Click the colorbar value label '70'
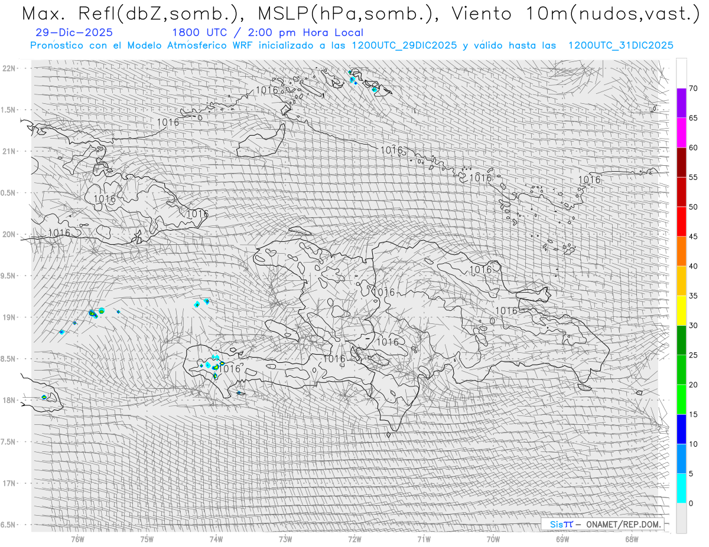Image resolution: width=709 pixels, height=547 pixels. 693,89
